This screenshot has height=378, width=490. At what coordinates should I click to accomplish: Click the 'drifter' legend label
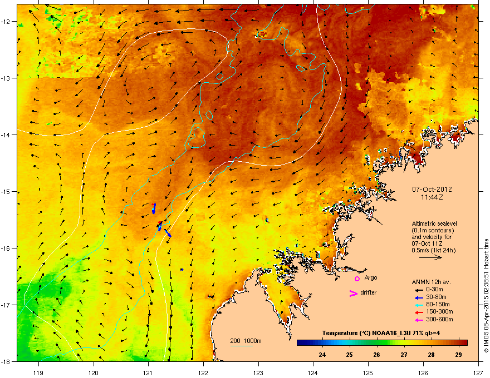click(x=368, y=292)
